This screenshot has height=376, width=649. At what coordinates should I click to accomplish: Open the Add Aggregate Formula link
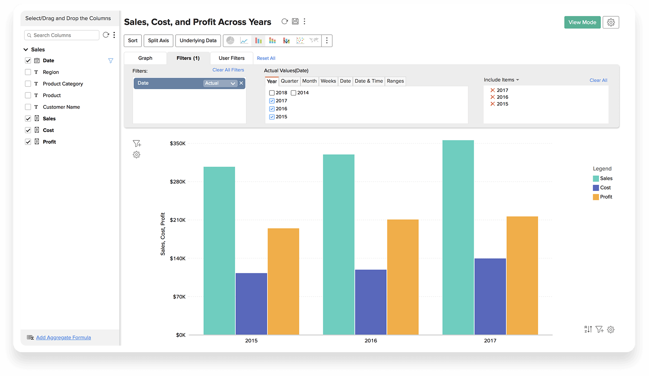tap(63, 337)
